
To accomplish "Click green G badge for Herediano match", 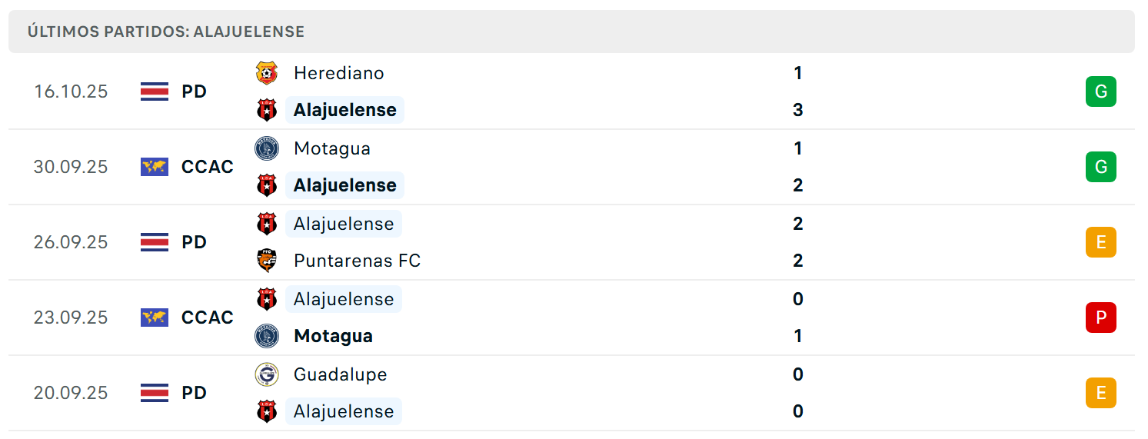I will click(x=1100, y=91).
